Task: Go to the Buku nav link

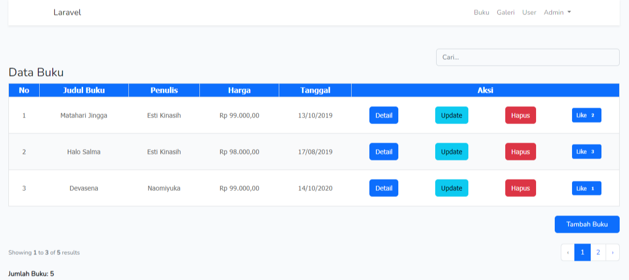Action: [x=481, y=13]
